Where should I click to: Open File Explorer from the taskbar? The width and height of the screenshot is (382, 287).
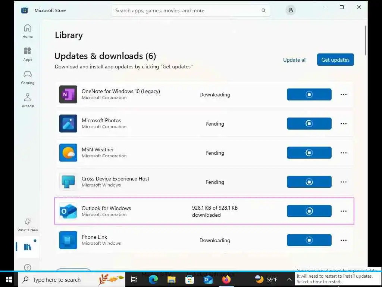click(172, 280)
